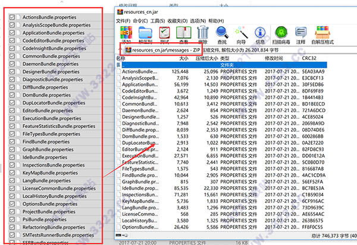Select InspectionsBundle.properties in left list

[x=54, y=165]
